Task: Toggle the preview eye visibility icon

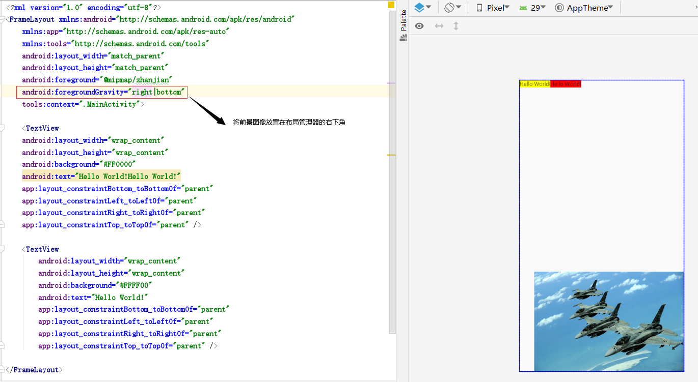Action: [419, 25]
